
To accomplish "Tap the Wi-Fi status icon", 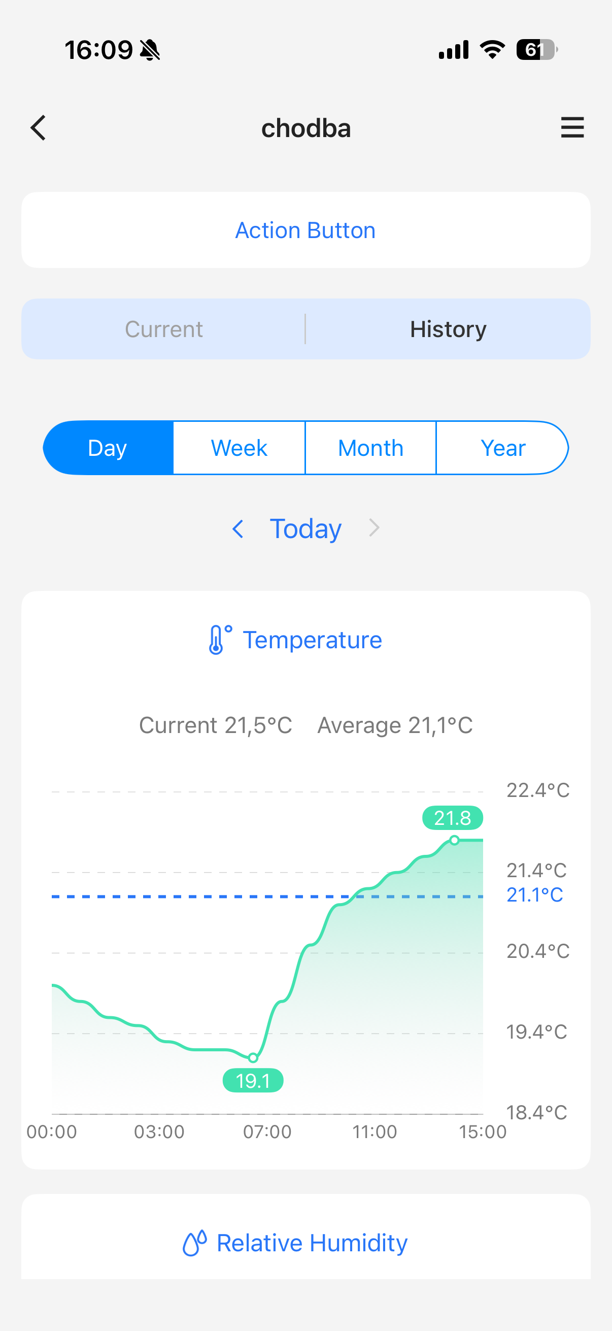I will pyautogui.click(x=492, y=50).
